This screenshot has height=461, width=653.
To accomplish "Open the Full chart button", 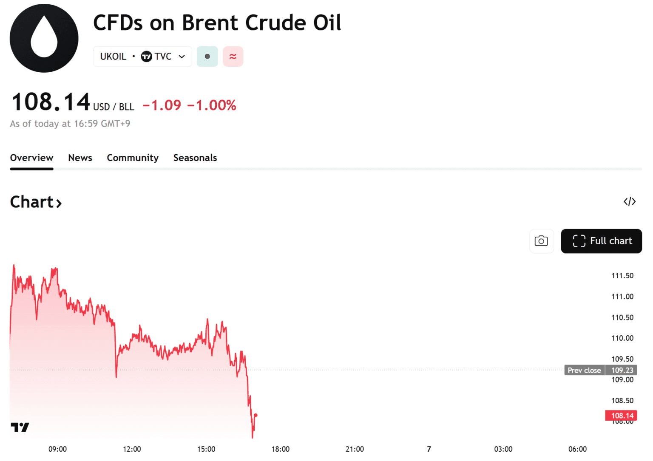I will pos(601,241).
